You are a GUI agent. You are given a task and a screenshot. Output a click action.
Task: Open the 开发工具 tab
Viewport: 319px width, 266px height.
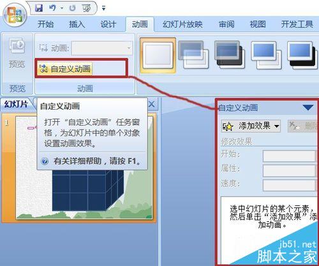coord(297,24)
